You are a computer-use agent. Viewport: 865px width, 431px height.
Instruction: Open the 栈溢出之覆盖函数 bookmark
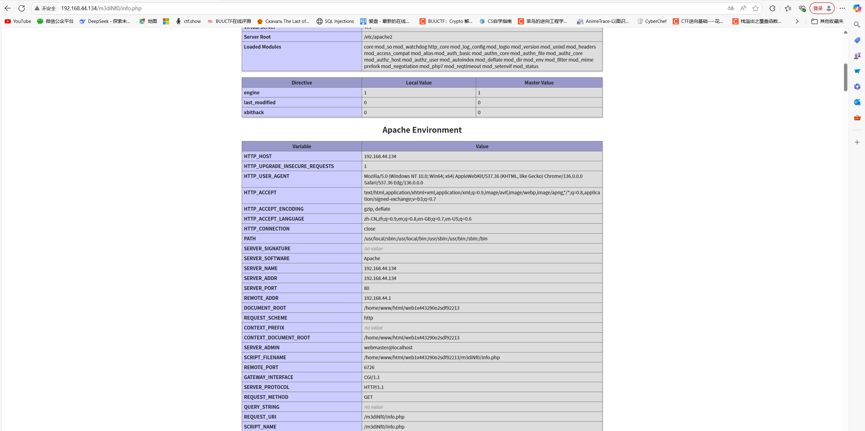(x=757, y=21)
